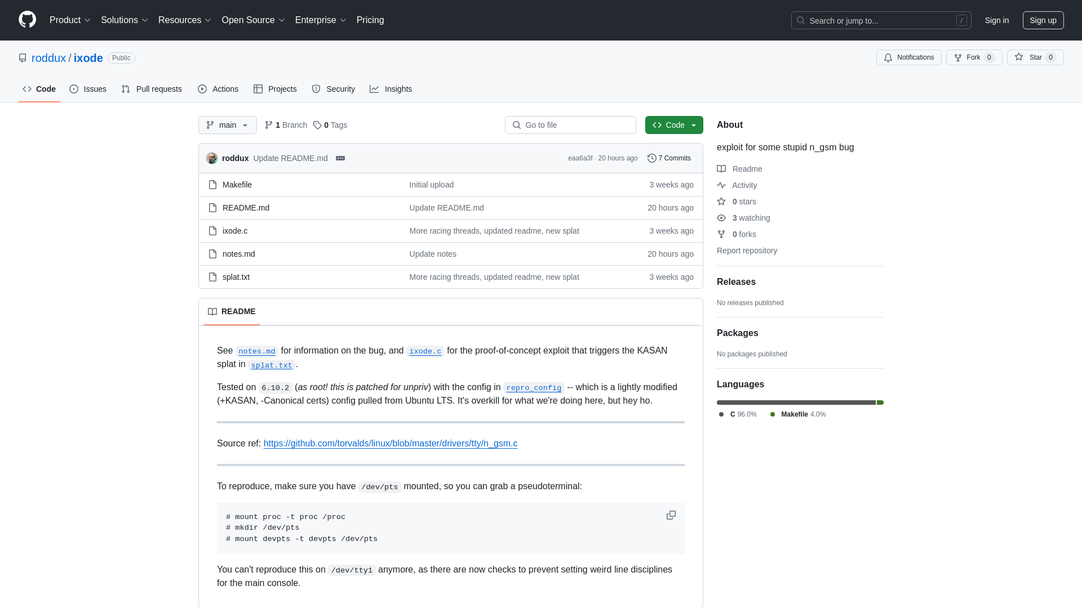The height and width of the screenshot is (608, 1082).
Task: Toggle the Star button for repository
Action: (1029, 57)
